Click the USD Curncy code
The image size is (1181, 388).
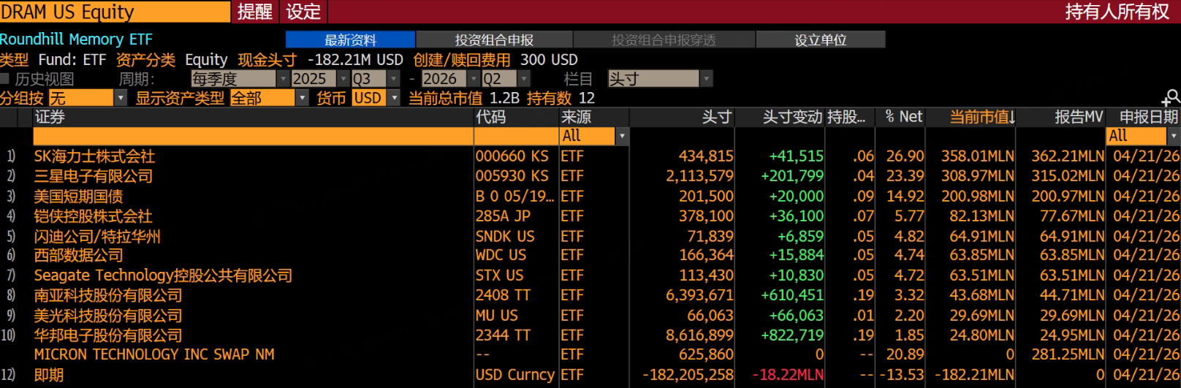point(514,375)
